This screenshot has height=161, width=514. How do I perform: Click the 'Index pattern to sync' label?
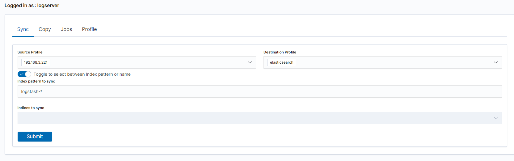(x=36, y=81)
